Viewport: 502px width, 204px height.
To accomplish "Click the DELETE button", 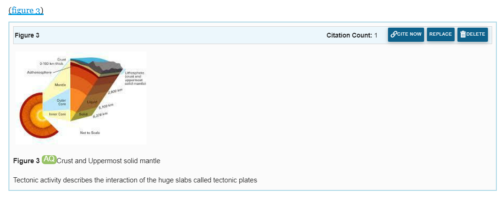I will [472, 35].
